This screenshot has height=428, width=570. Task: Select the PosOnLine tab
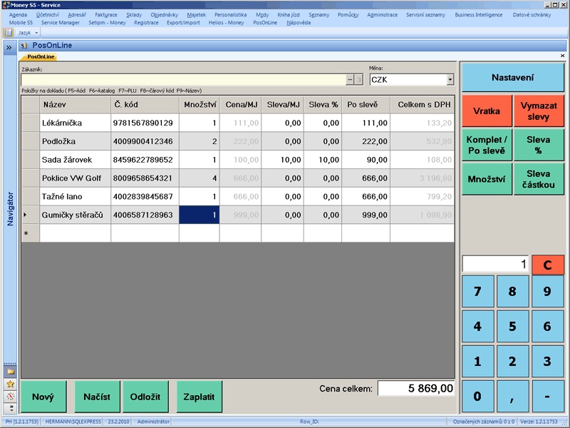(x=41, y=57)
